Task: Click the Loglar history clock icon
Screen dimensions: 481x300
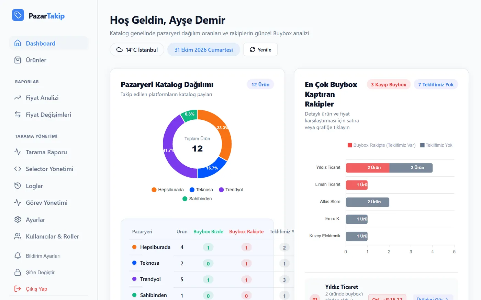Action: (18, 186)
